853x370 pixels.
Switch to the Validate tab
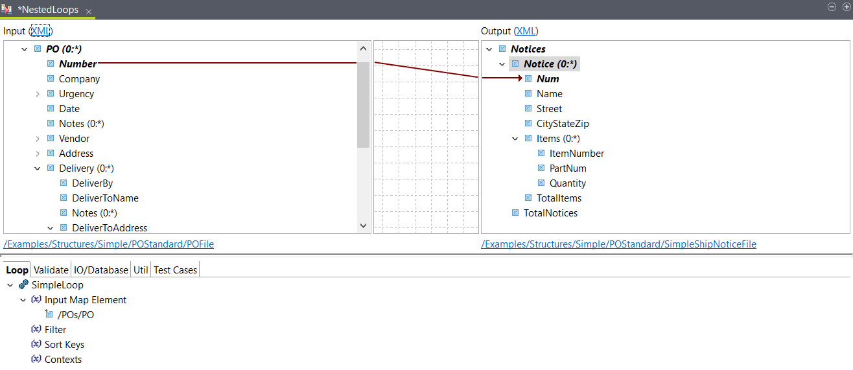click(51, 270)
